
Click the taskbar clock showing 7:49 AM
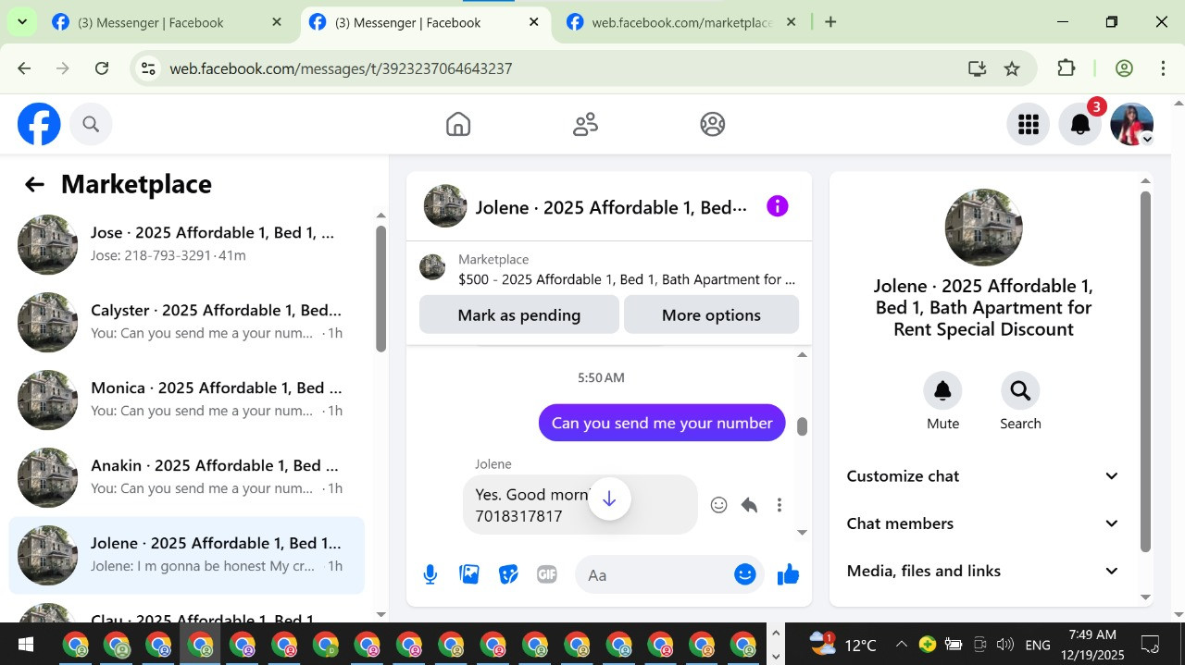coord(1092,645)
